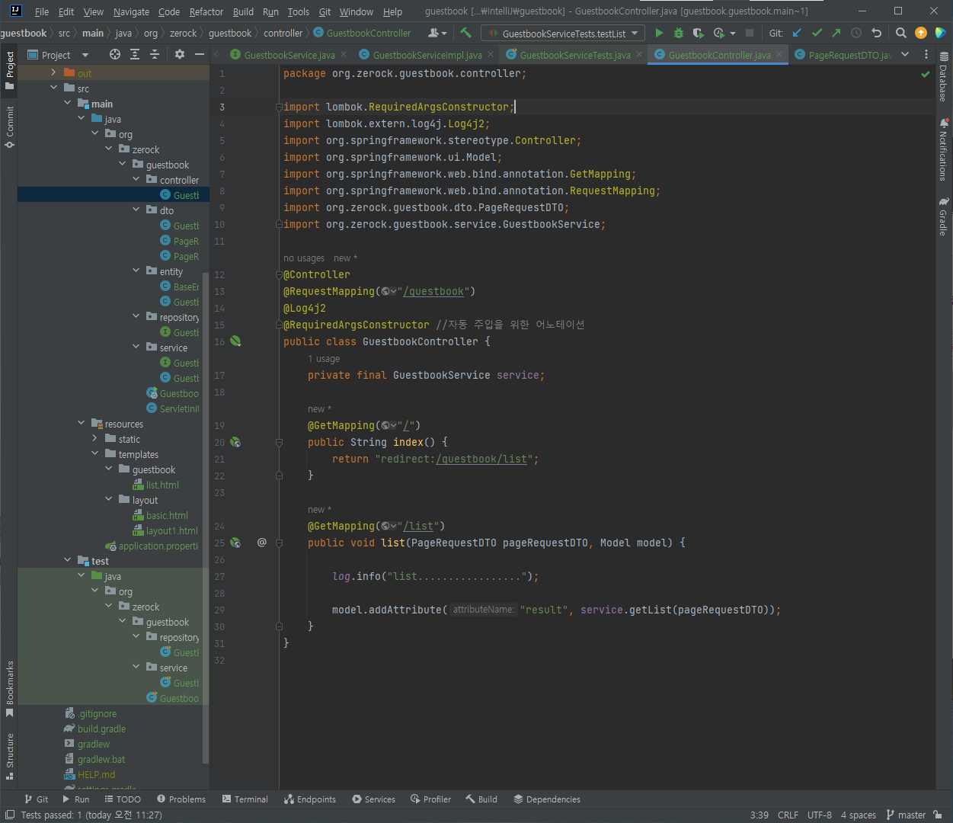The height and width of the screenshot is (823, 953).
Task: Open the Problems tool window
Action: 181,799
